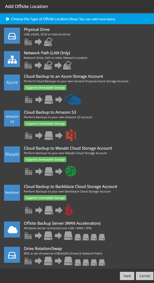The height and width of the screenshot is (283, 154).
Task: Select the Drive Rotation/Swap tile icon
Action: tap(12, 255)
